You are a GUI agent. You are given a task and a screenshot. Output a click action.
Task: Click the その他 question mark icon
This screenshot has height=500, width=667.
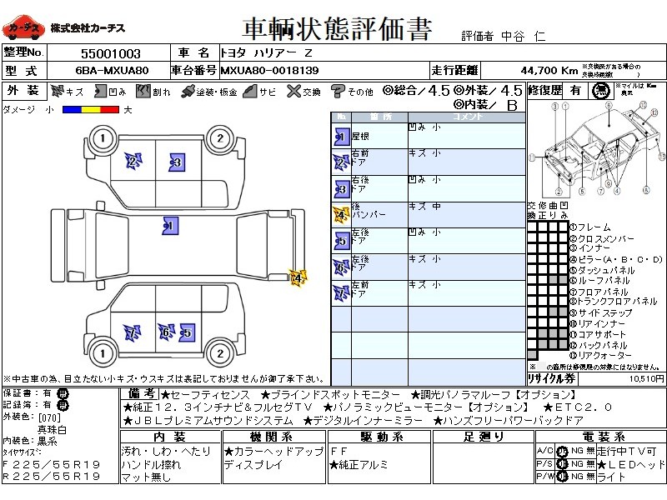tap(338, 91)
